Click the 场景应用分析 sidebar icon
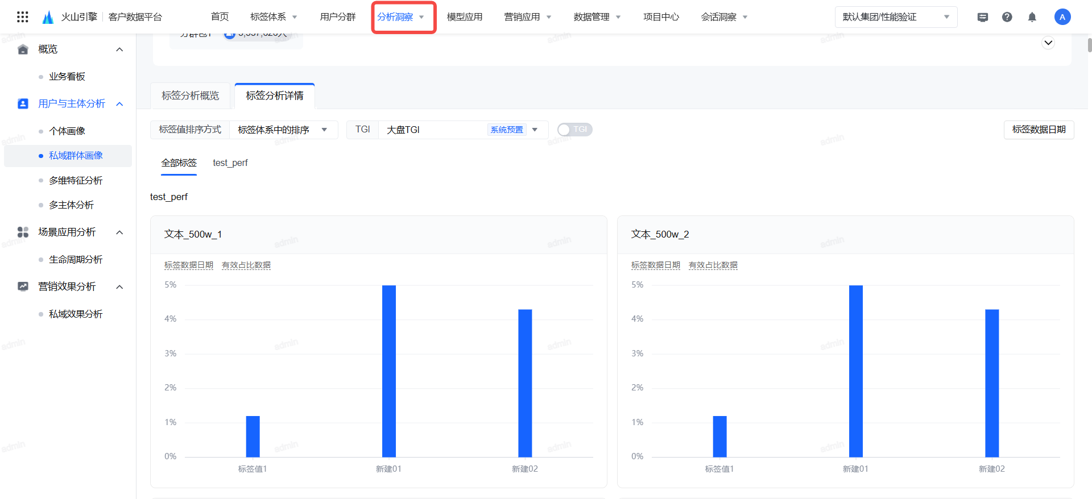 pos(23,232)
